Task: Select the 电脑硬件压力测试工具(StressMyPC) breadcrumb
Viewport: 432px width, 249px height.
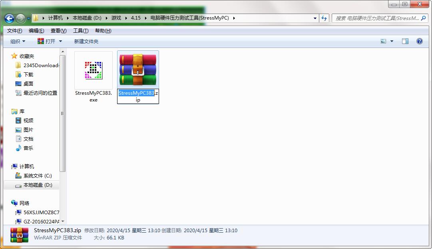Action: [x=189, y=18]
